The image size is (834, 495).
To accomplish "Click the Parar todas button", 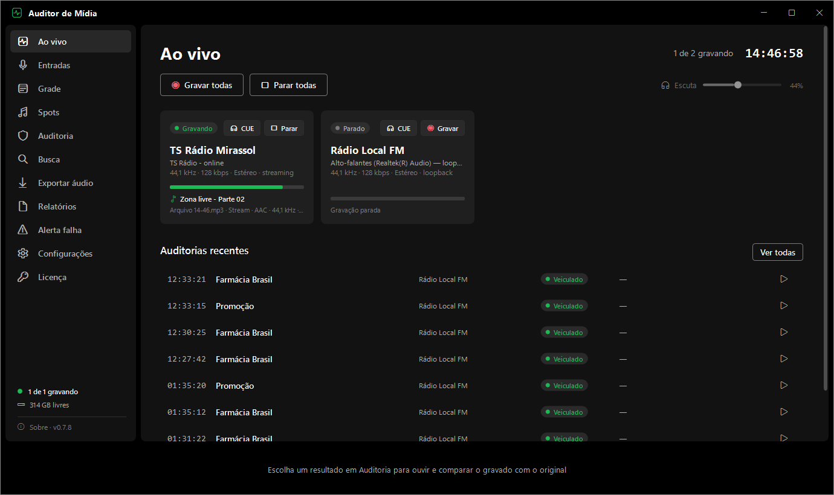I will click(x=288, y=85).
